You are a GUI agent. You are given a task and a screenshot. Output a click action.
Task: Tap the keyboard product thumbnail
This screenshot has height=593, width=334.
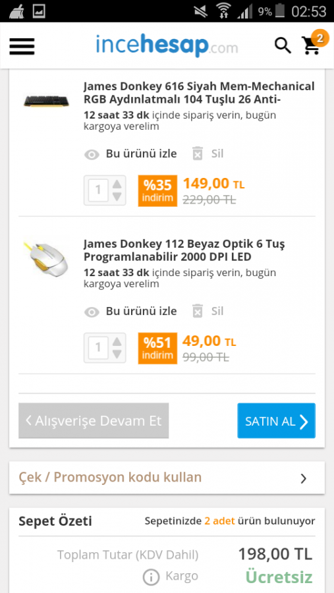click(x=46, y=101)
